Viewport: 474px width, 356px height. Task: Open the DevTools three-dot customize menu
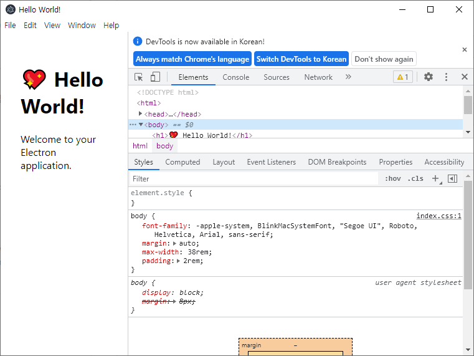(x=446, y=77)
